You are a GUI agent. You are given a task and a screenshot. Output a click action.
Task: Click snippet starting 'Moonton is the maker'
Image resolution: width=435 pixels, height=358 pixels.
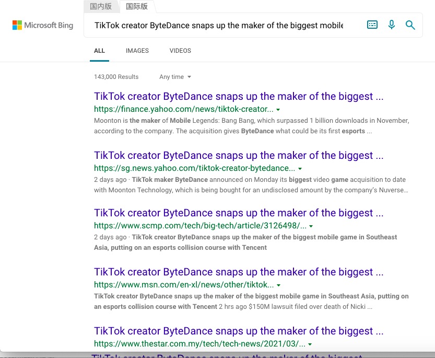tap(252, 126)
